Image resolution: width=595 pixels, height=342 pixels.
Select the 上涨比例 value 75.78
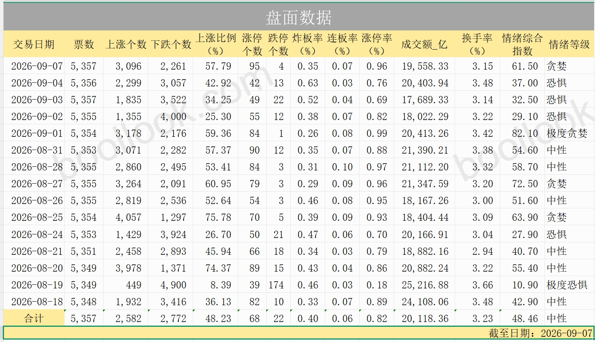[x=218, y=217]
